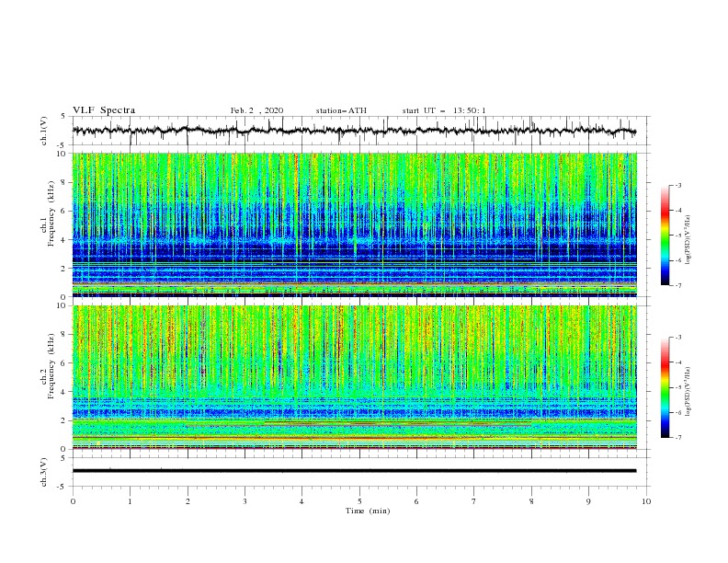Viewport: 728px width, 563px height.
Task: Select the date "Feb. 2 , 2020"
Action: pos(256,110)
